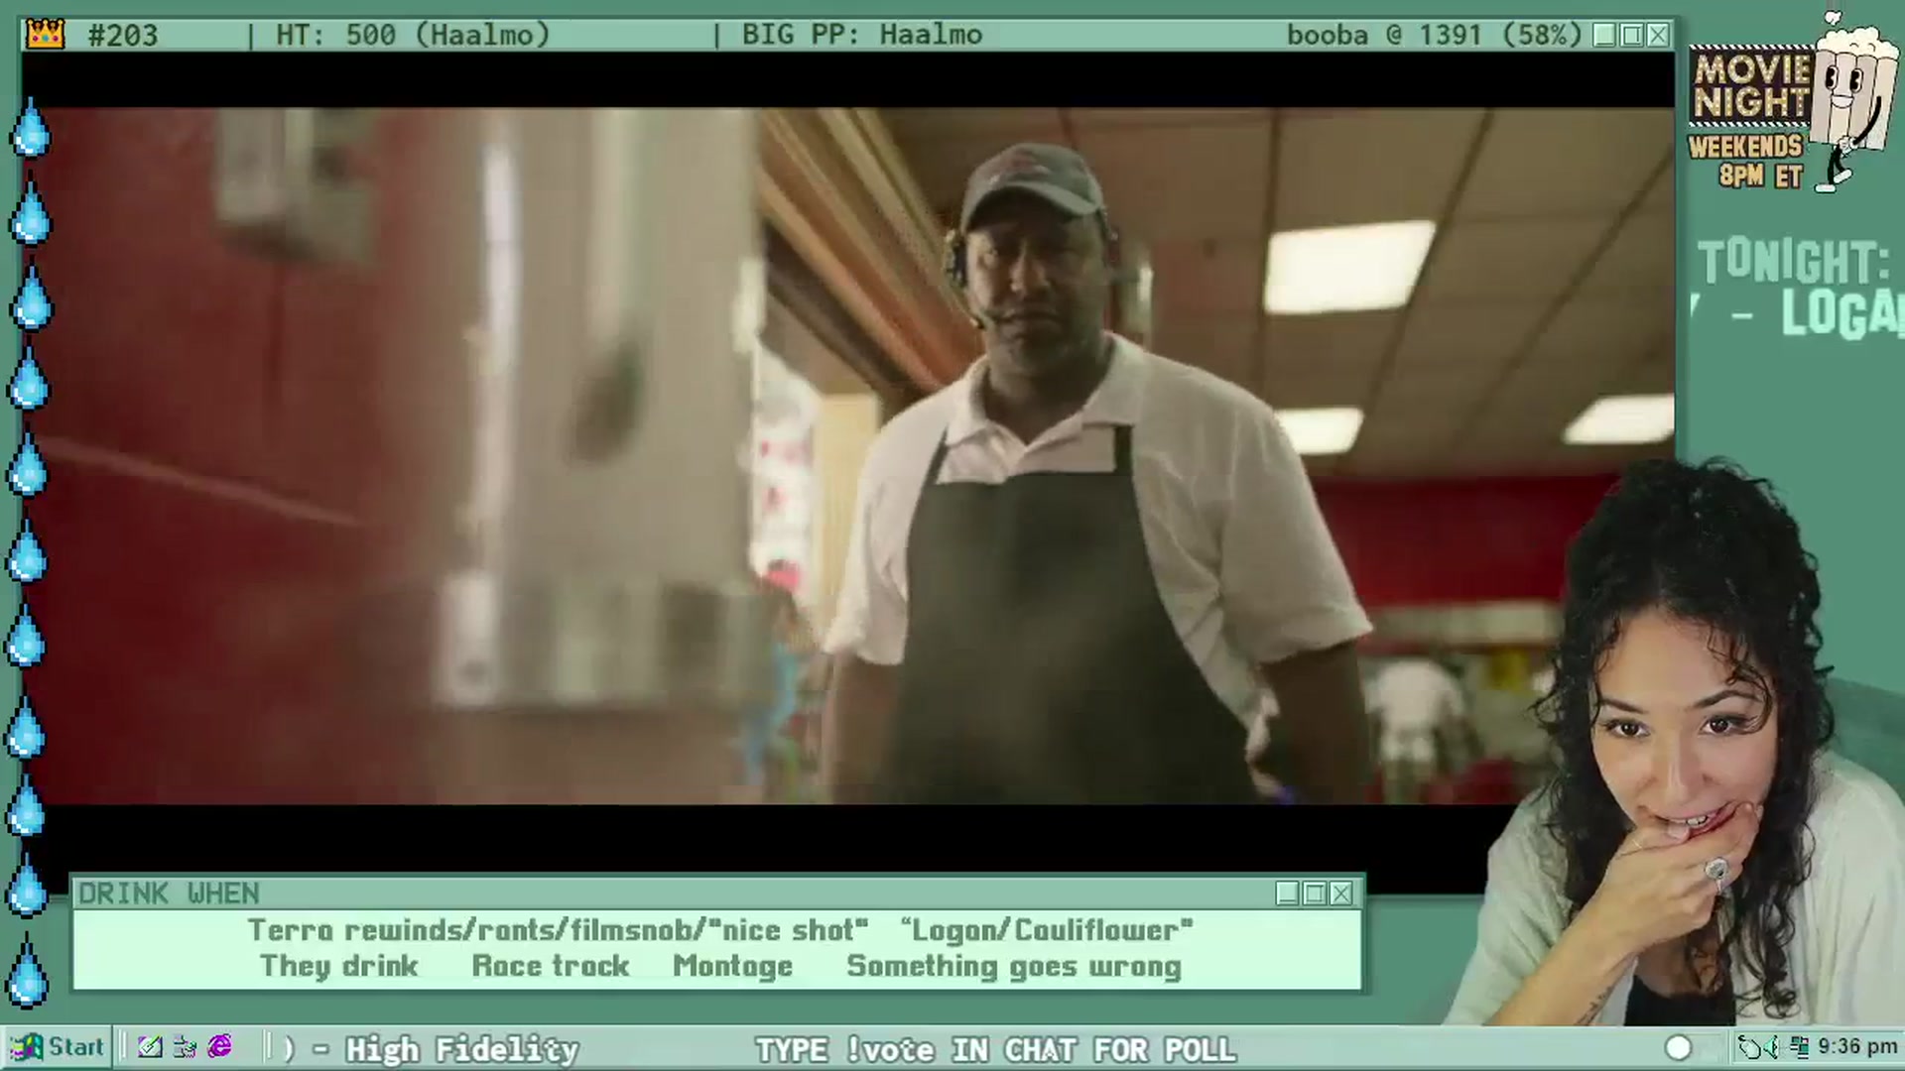Click the 'Race track' rule
The image size is (1905, 1071).
(x=551, y=966)
